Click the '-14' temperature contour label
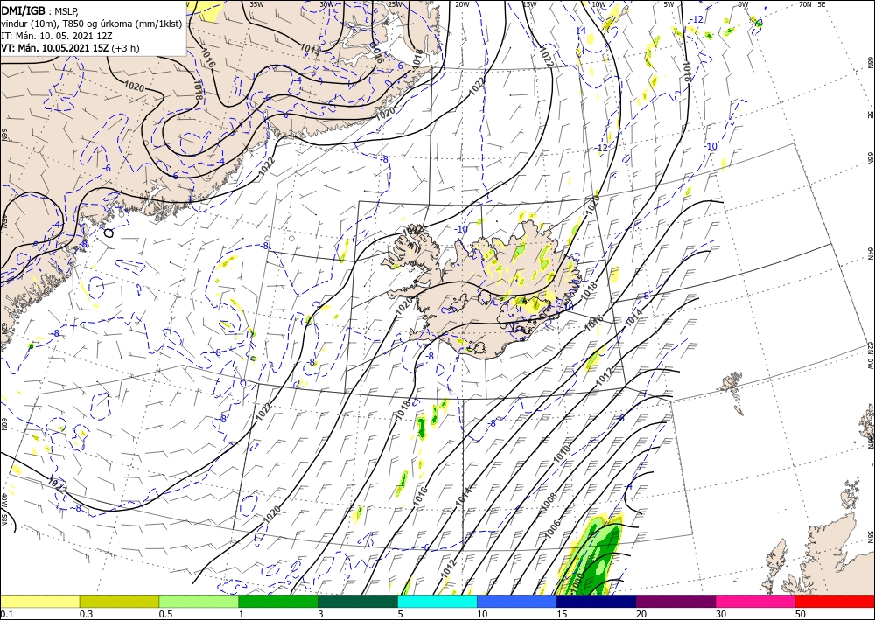The width and height of the screenshot is (875, 620). coord(580,31)
